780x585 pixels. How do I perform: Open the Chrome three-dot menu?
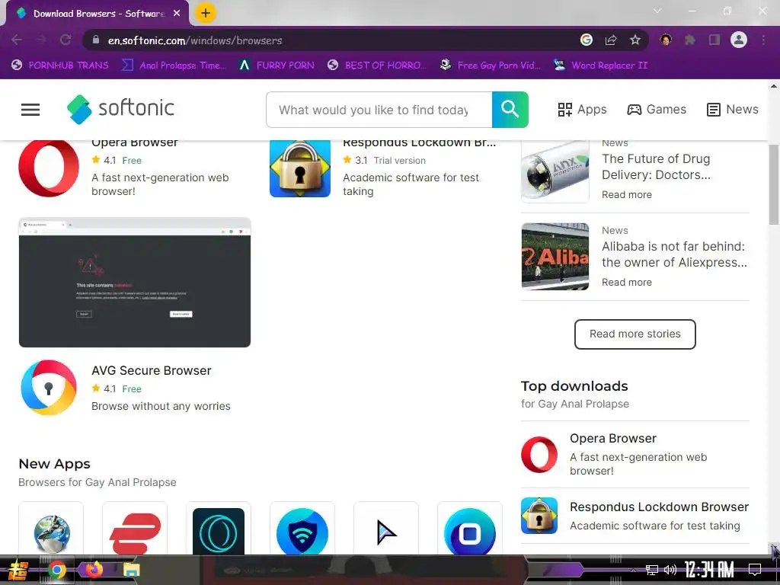point(763,40)
